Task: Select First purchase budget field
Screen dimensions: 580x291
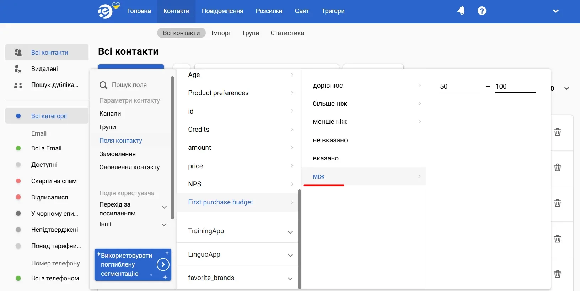Action: click(237, 202)
